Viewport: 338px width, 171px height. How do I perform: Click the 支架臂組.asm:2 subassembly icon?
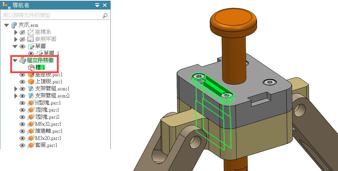pos(31,96)
